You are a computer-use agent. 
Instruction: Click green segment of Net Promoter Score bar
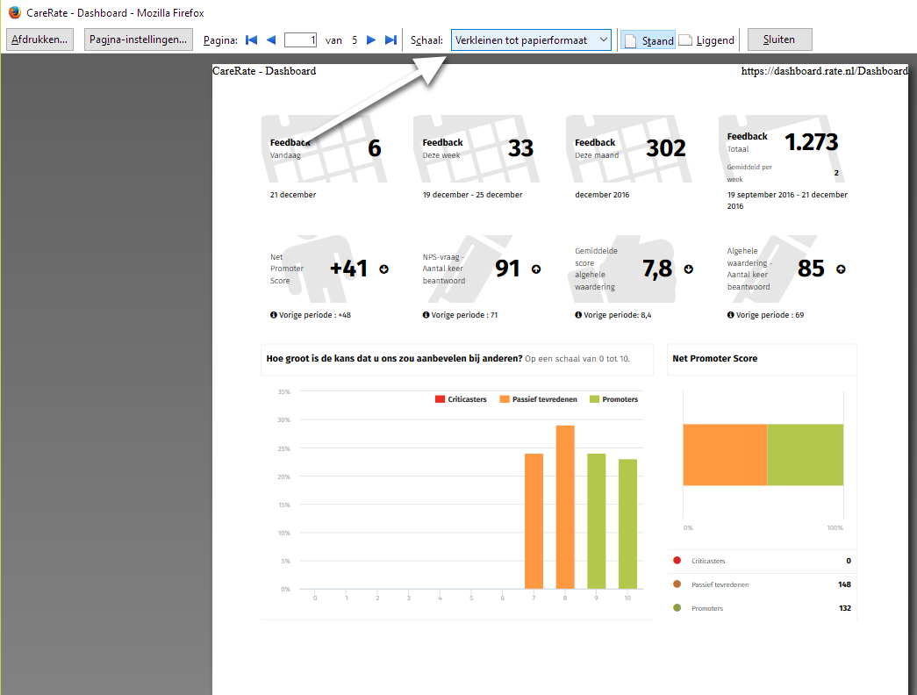[x=806, y=455]
